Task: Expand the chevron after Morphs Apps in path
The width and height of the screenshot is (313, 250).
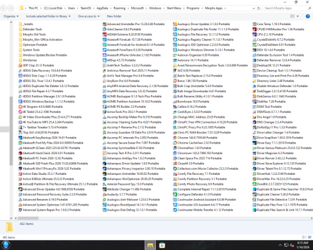Action: click(x=225, y=8)
